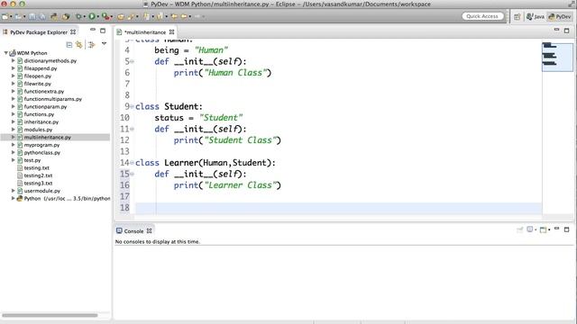This screenshot has height=324, width=577.
Task: Open the Run dropdown arrow
Action: (x=98, y=17)
